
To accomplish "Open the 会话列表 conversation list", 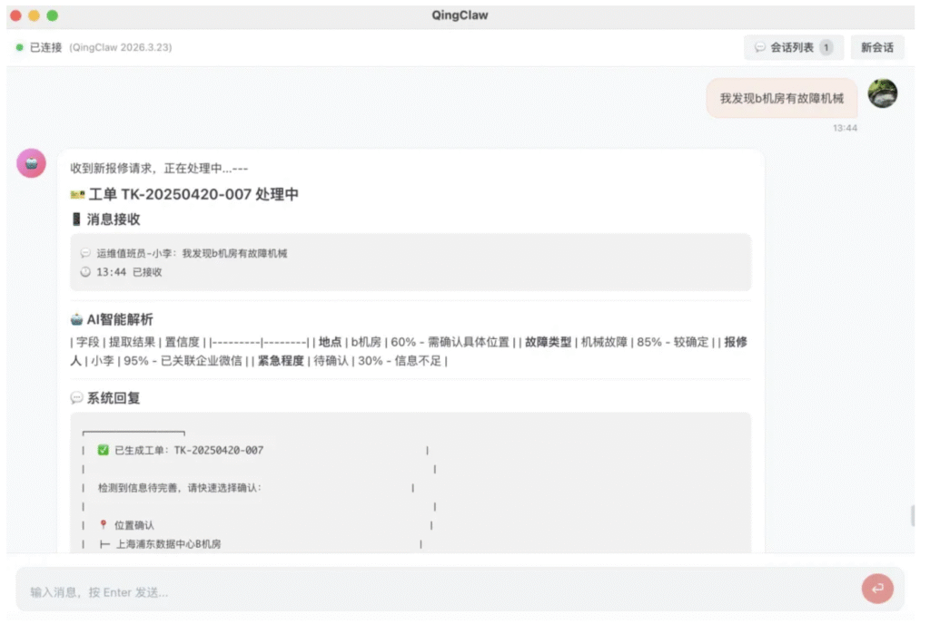I will coord(792,48).
